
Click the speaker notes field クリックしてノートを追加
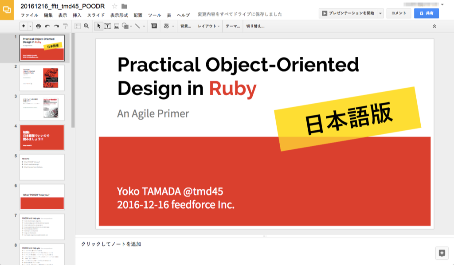click(111, 244)
